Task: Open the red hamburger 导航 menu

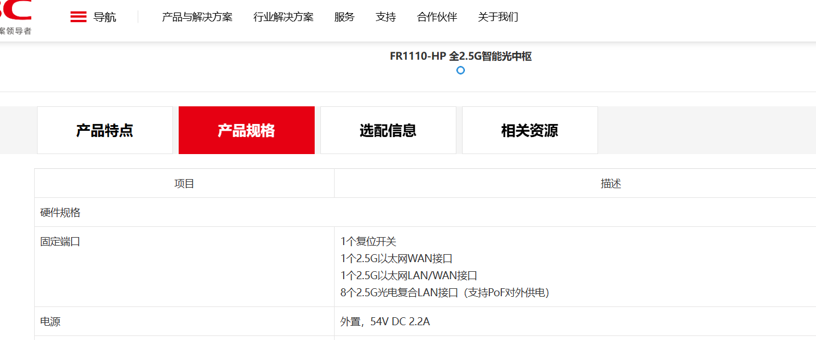Action: coord(93,17)
